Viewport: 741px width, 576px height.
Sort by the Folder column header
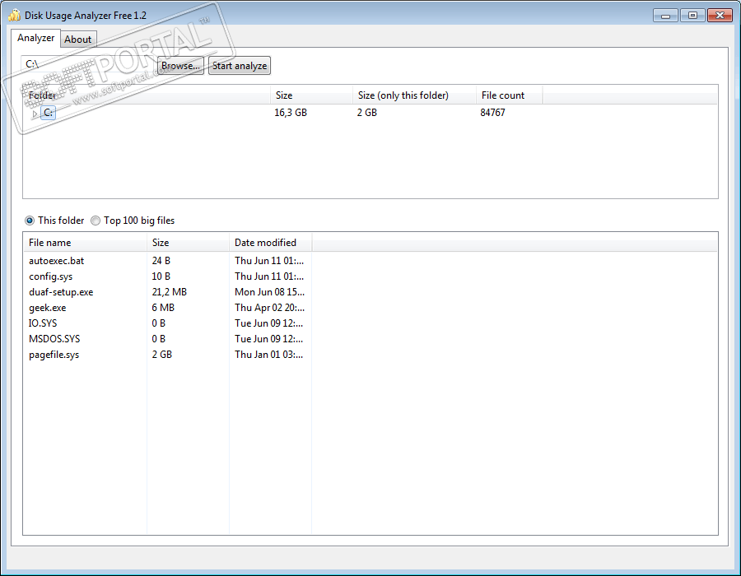pos(147,95)
